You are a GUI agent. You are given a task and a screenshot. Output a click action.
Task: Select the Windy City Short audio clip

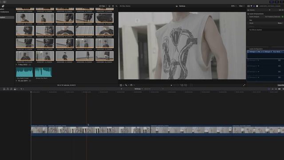[43, 72]
